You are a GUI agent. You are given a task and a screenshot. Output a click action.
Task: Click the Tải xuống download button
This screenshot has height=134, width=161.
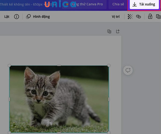(144, 5)
